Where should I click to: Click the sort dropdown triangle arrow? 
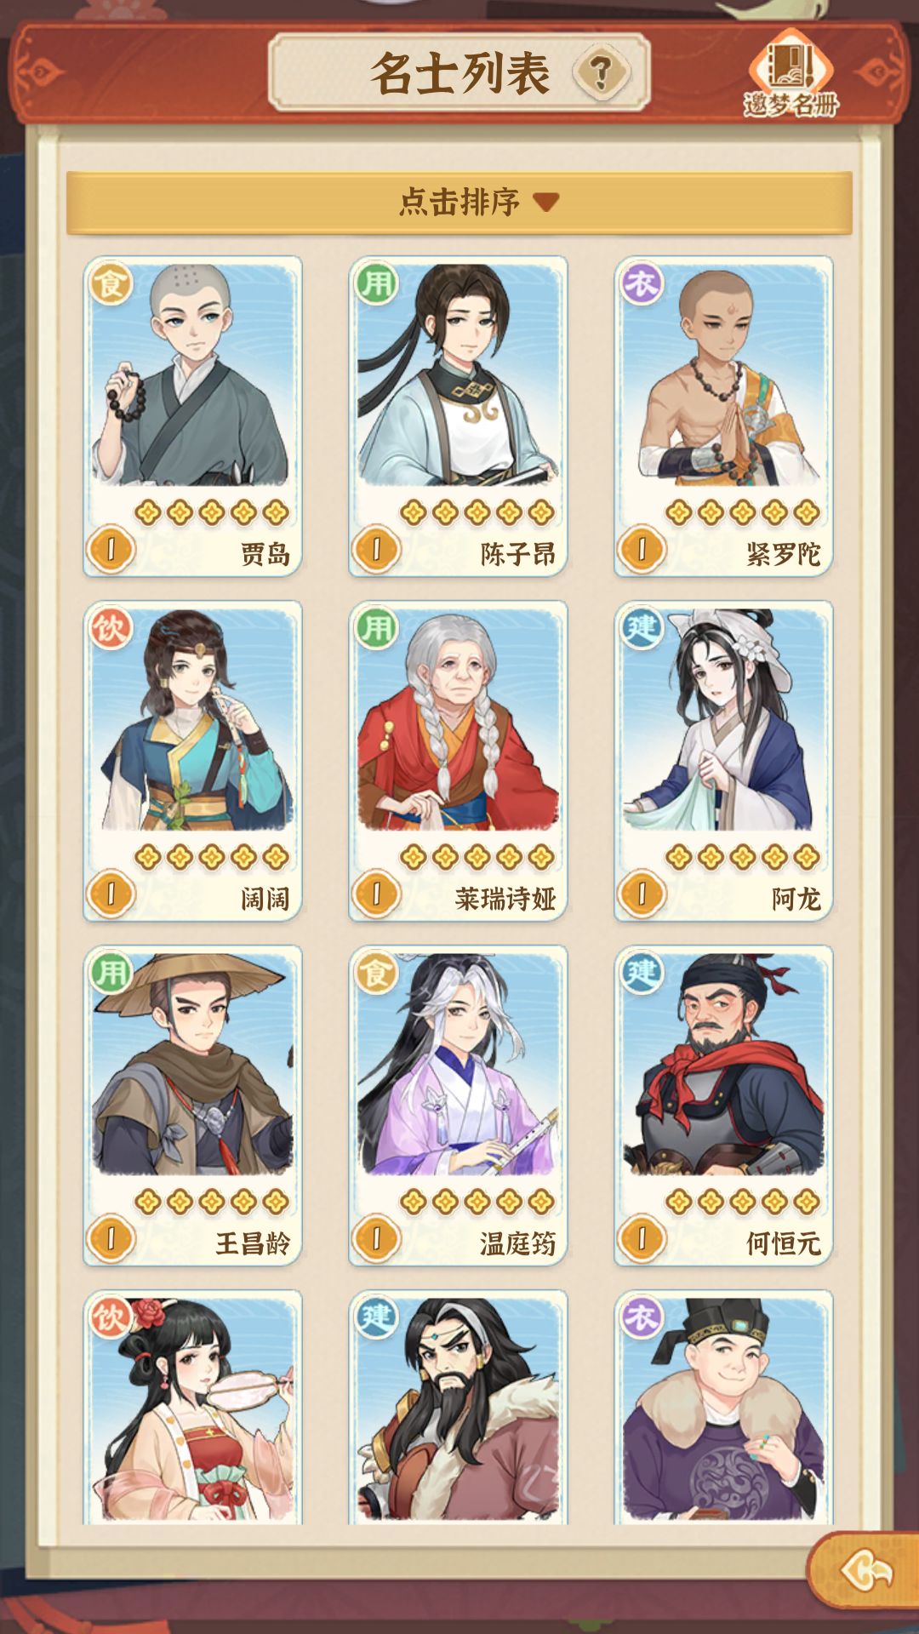(545, 203)
